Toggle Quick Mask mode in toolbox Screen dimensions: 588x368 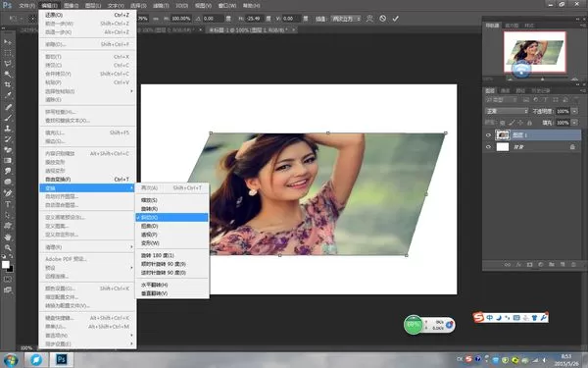click(8, 280)
